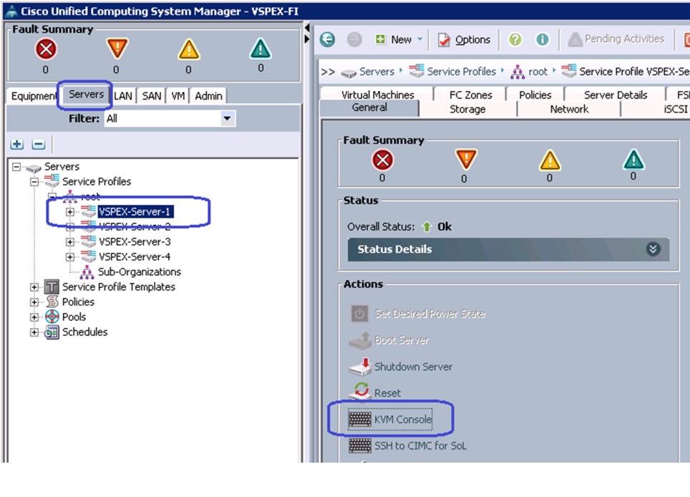Click the major fault icon in the left Fault Summary

117,48
